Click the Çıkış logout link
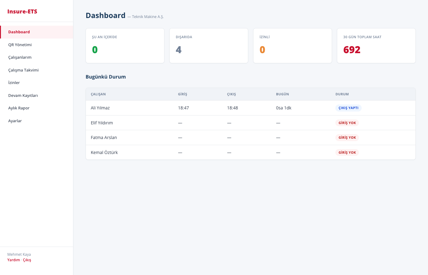This screenshot has width=428, height=275. tap(27, 260)
